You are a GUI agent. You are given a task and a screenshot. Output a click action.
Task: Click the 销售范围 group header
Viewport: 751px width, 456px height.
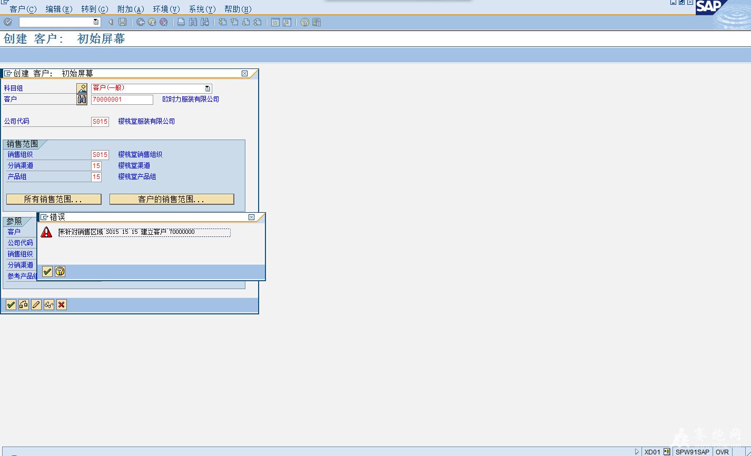(22, 144)
